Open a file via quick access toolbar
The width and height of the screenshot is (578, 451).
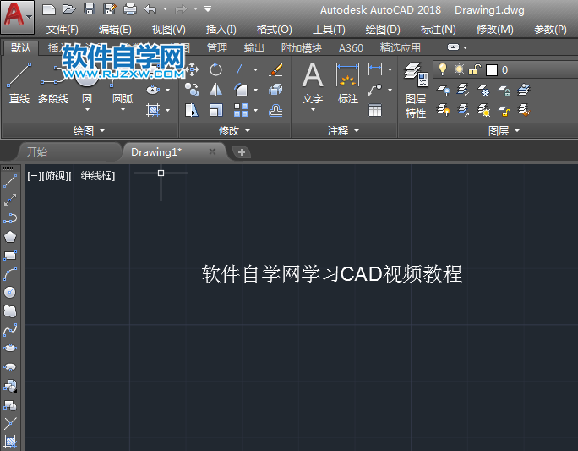click(69, 8)
